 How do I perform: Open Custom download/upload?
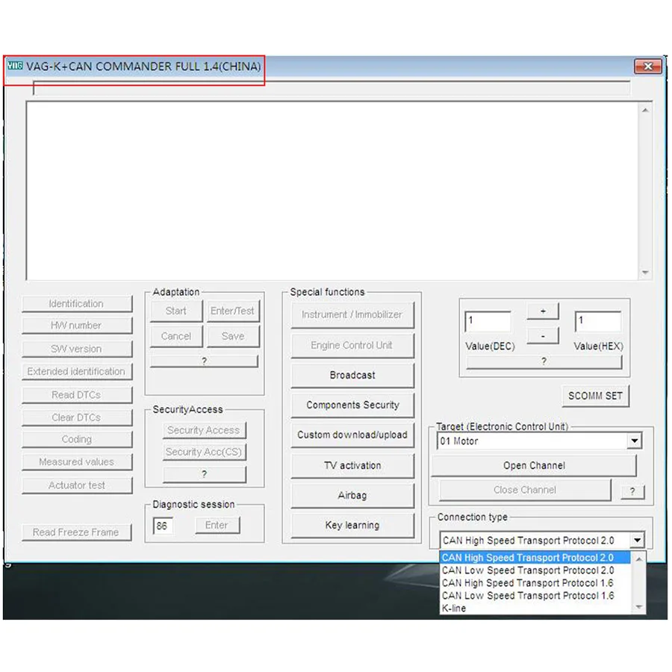(x=352, y=435)
